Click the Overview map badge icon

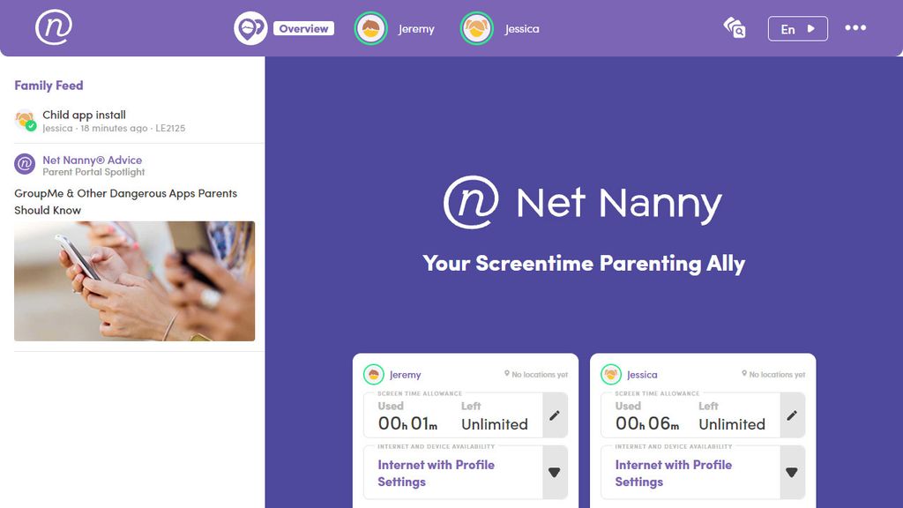pos(250,27)
